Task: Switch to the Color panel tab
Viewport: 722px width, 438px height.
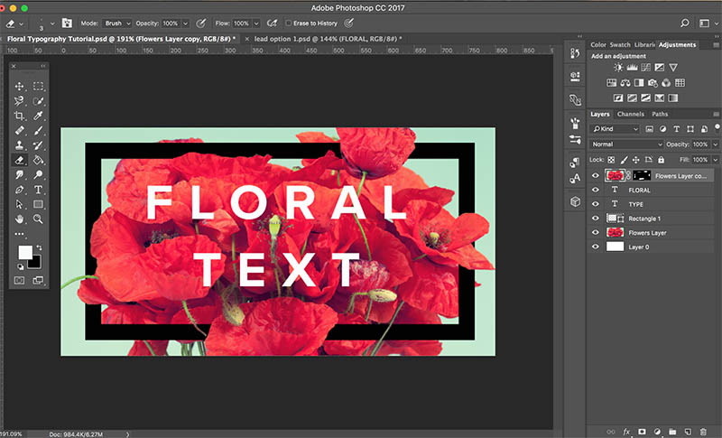Action: click(598, 44)
